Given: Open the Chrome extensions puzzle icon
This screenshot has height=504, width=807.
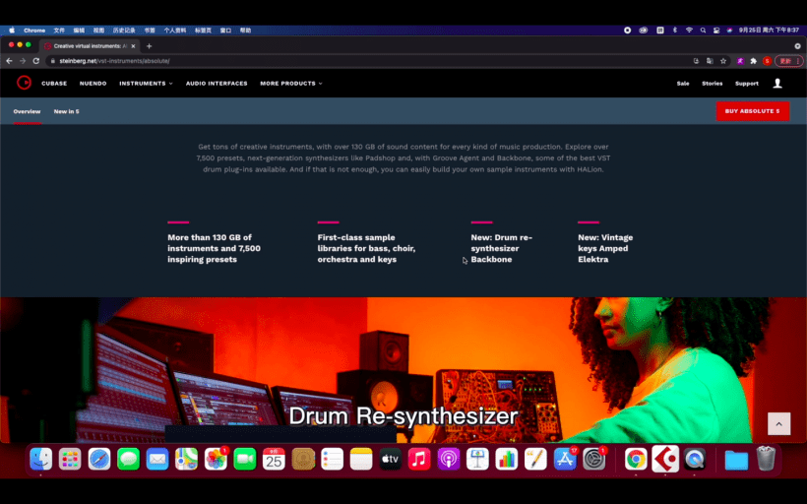Looking at the screenshot, I should (x=753, y=61).
